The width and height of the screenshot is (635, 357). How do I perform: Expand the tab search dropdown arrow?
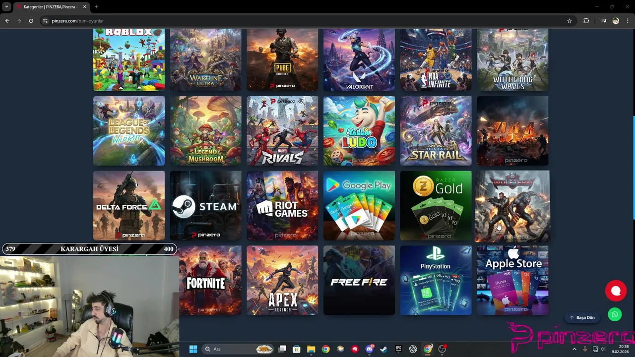6,7
